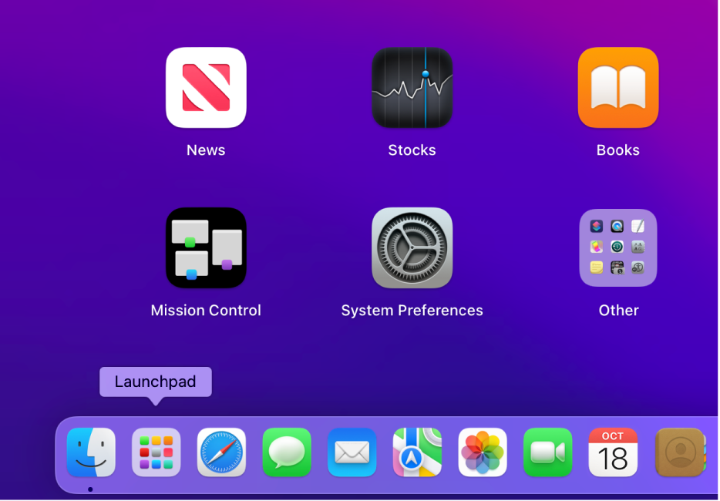The width and height of the screenshot is (720, 501).
Task: Start FaceTime from the Dock
Action: coord(547,452)
